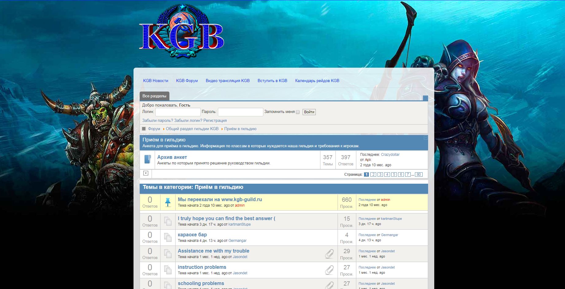This screenshot has height=289, width=565.
Task: Click the forum home icon in breadcrumb
Action: 144,129
